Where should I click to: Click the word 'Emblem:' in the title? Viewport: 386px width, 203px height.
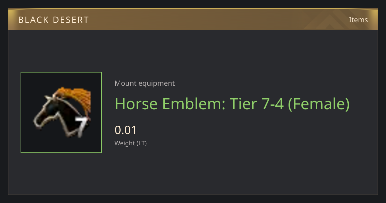[193, 103]
